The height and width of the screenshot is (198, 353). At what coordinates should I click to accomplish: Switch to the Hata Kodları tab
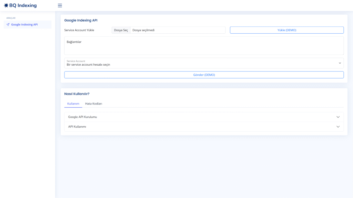pyautogui.click(x=94, y=104)
